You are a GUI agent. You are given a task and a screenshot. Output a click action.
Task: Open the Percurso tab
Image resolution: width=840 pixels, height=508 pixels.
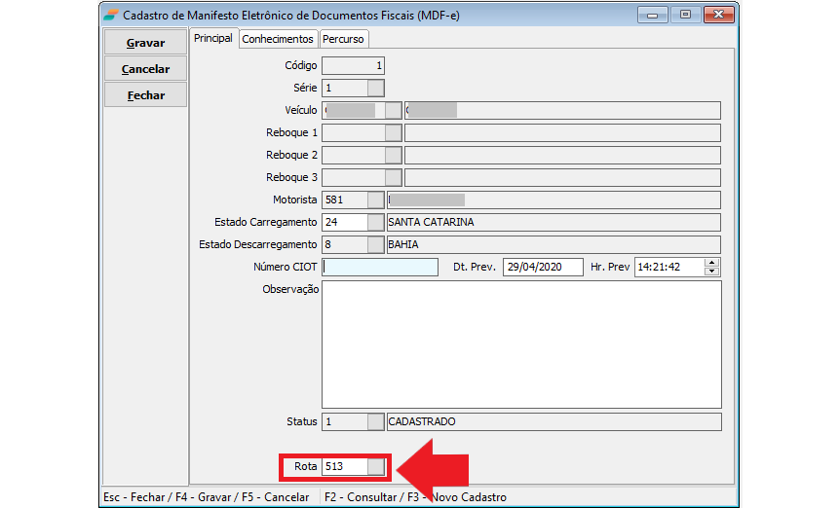[x=344, y=39]
